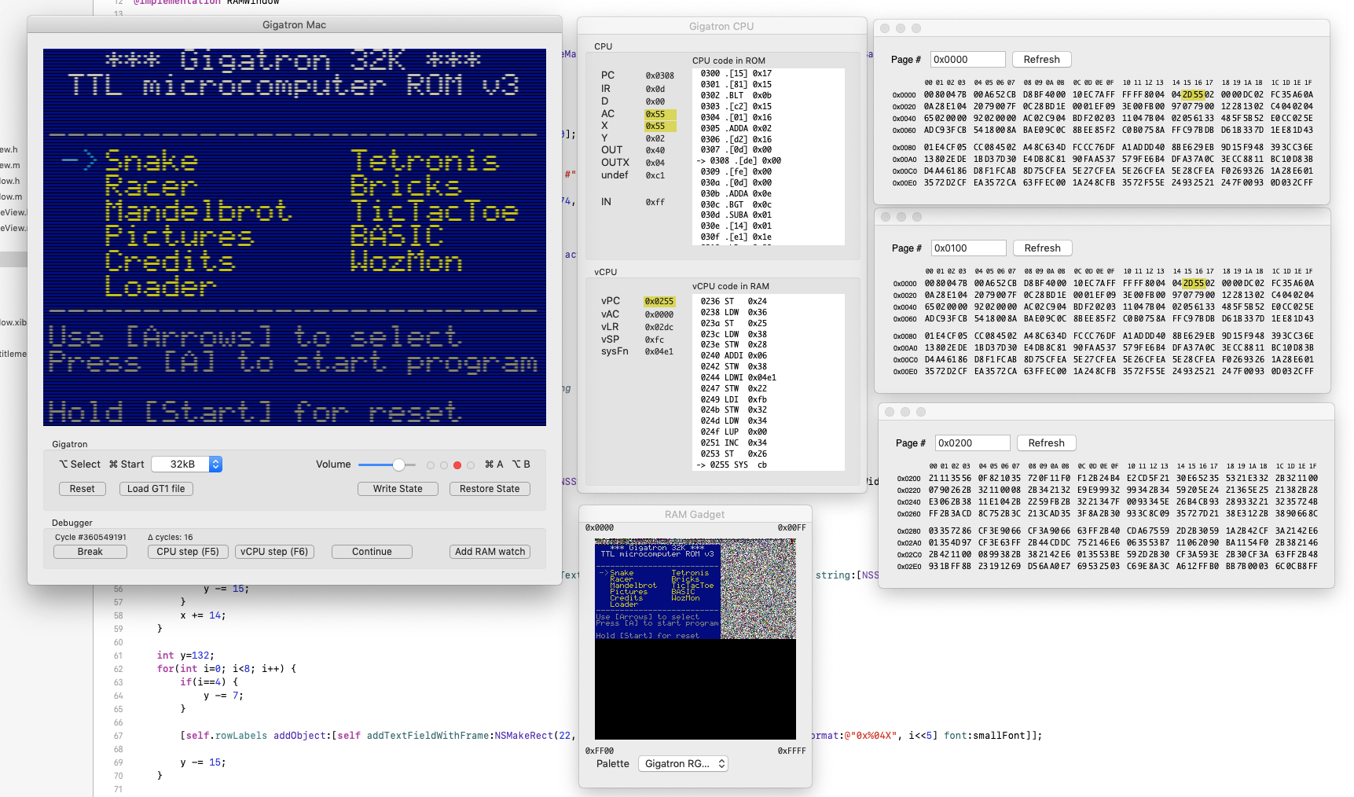This screenshot has width=1354, height=797.
Task: Select ROM code line 0305 .ADDA 0x02
Action: click(x=736, y=128)
